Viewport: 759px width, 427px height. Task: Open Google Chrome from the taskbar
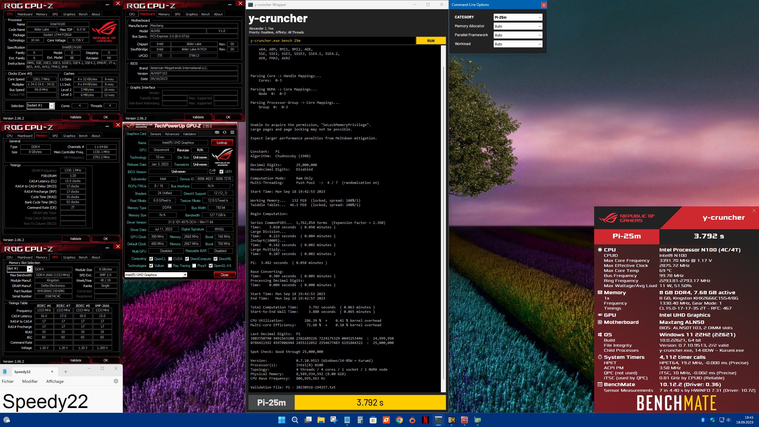coord(399,420)
